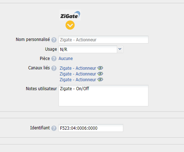The image size is (184, 152).
Task: Select the Usage N/R combo box
Action: click(91, 49)
